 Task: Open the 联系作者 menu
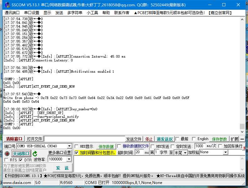point(121,13)
